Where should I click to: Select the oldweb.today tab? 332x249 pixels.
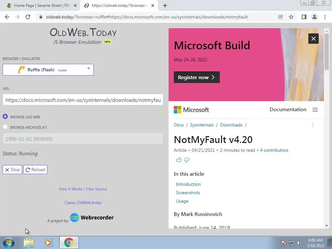[x=119, y=6]
